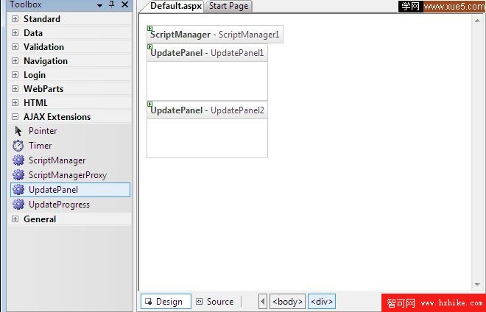Click the Timer stopwatch icon
The height and width of the screenshot is (312, 486).
[18, 146]
